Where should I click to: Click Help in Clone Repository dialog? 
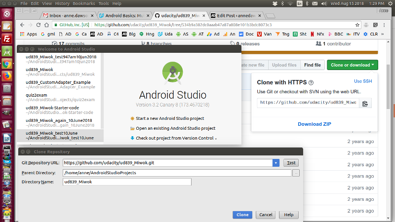point(289,215)
